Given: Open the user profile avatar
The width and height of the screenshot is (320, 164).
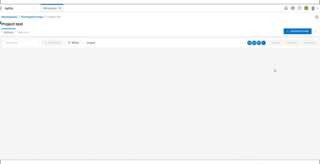Looking at the screenshot, I should (x=313, y=8).
